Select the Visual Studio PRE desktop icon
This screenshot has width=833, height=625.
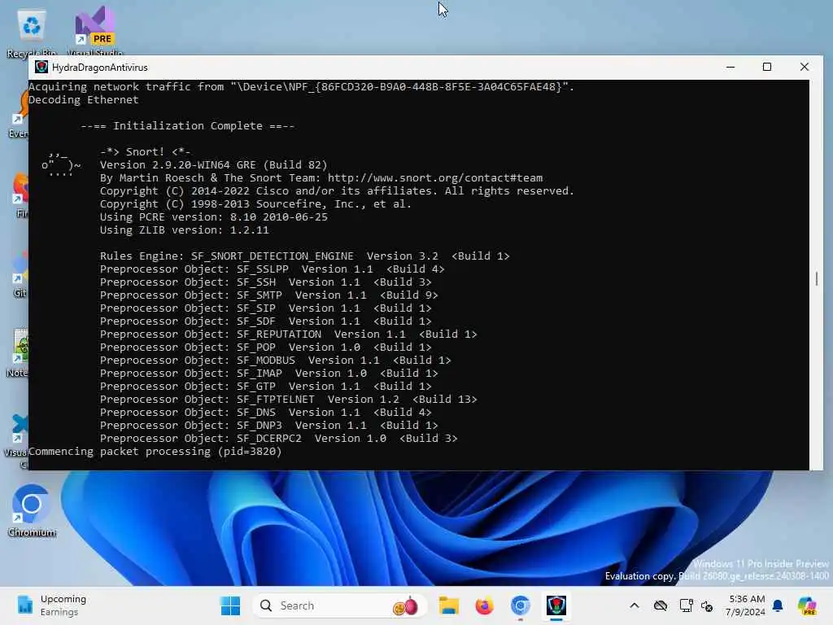point(95,32)
